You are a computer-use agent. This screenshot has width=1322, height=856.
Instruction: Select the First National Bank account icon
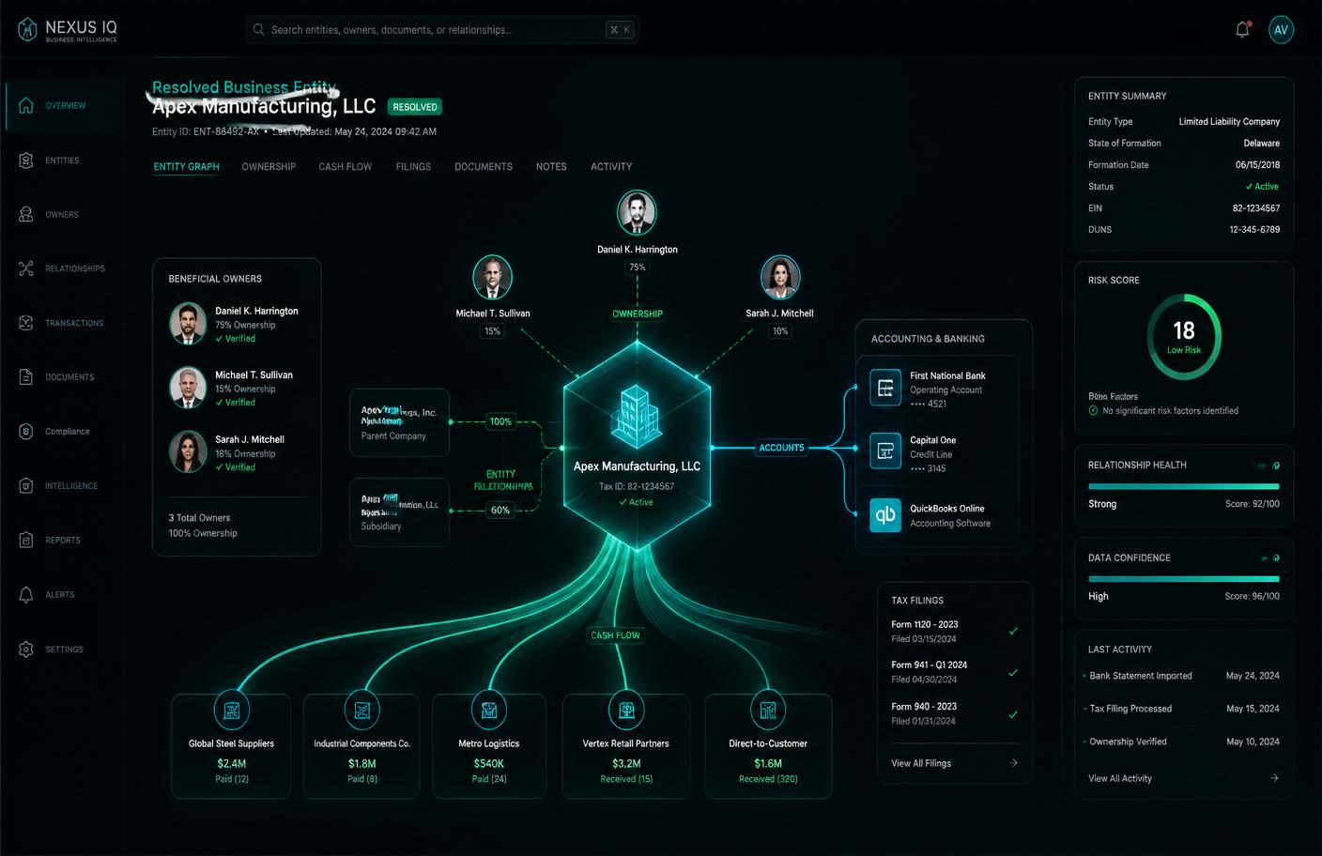885,388
